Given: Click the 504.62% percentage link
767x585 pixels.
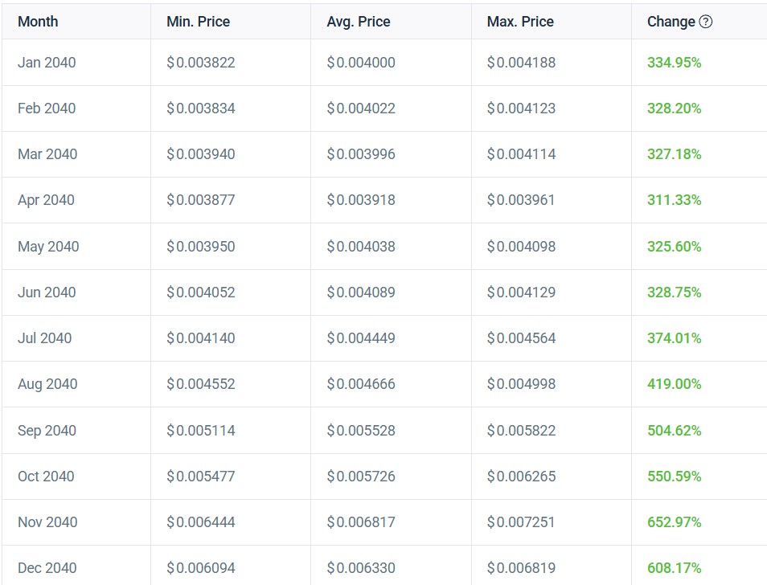Looking at the screenshot, I should pos(673,429).
